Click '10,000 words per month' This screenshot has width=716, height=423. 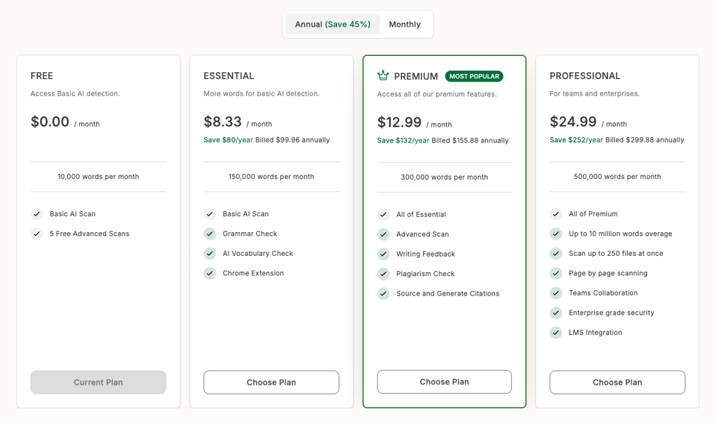[98, 177]
